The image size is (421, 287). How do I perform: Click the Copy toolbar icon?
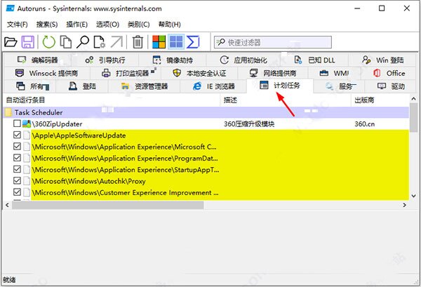click(x=66, y=42)
